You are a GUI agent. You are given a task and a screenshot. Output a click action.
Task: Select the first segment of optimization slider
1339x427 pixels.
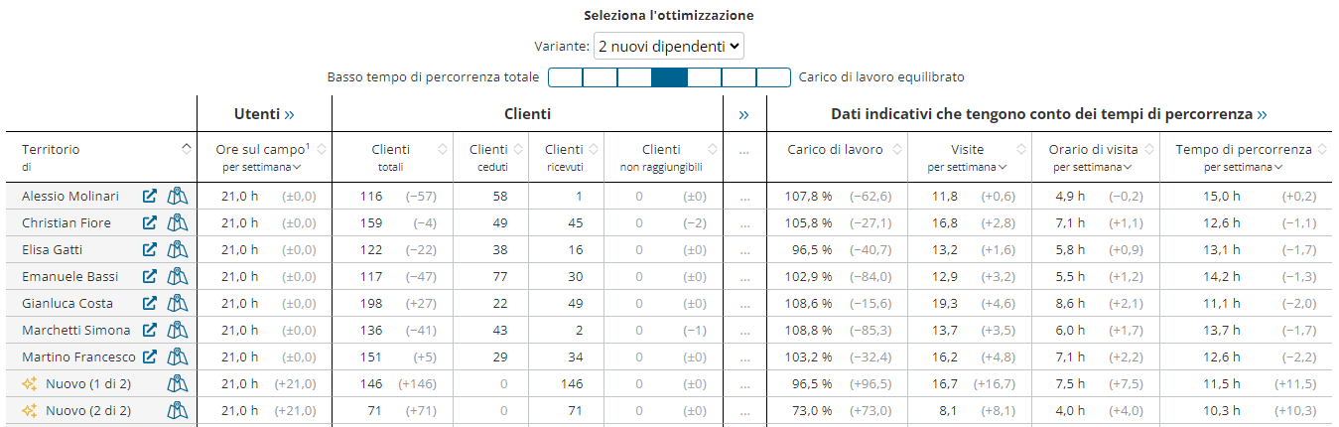coord(565,77)
